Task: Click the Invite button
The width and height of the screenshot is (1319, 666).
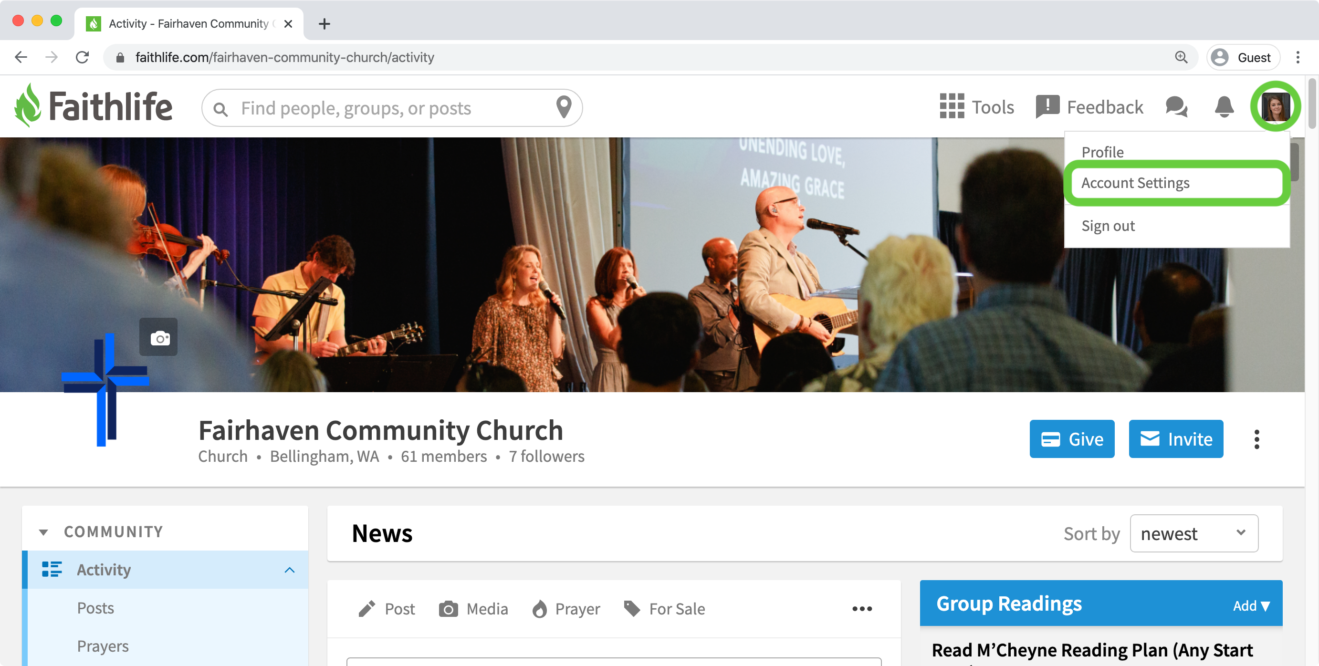Action: point(1176,439)
